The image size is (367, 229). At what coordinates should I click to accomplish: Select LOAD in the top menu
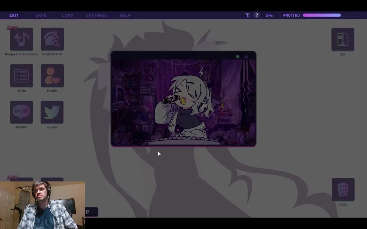68,15
